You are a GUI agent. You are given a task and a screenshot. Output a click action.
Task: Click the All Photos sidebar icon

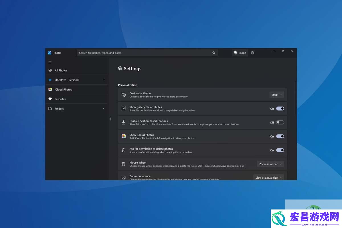(50, 70)
